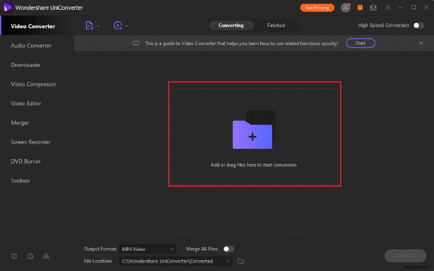
Task: Switch to the Finished tab
Action: click(276, 26)
